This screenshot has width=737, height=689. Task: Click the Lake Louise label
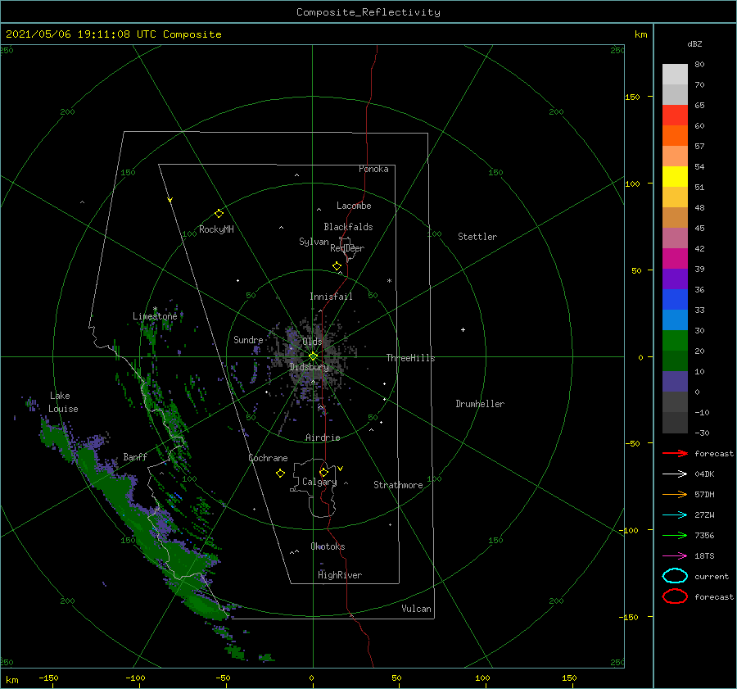(63, 402)
